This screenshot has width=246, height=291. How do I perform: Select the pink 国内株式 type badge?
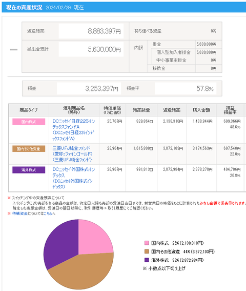point(29,122)
